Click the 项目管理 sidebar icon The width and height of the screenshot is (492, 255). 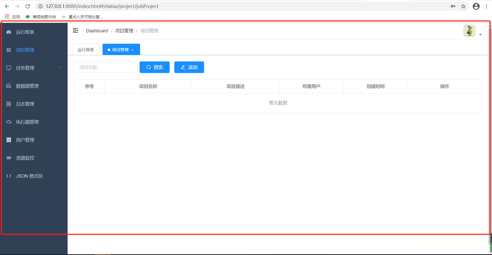tap(8, 50)
